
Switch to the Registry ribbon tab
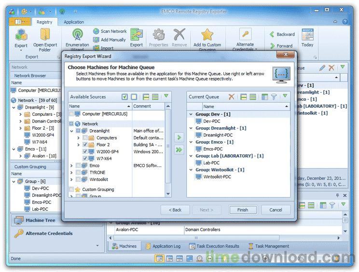click(44, 22)
